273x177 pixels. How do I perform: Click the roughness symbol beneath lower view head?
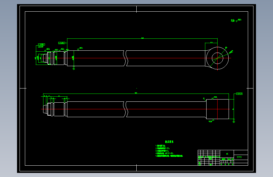(211, 121)
